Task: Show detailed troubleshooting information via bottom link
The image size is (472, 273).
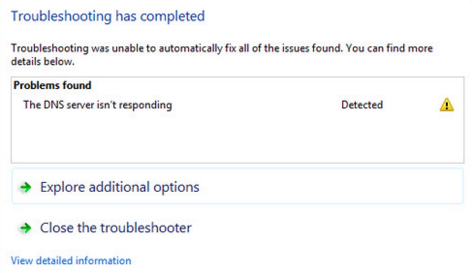Action: coord(71,260)
